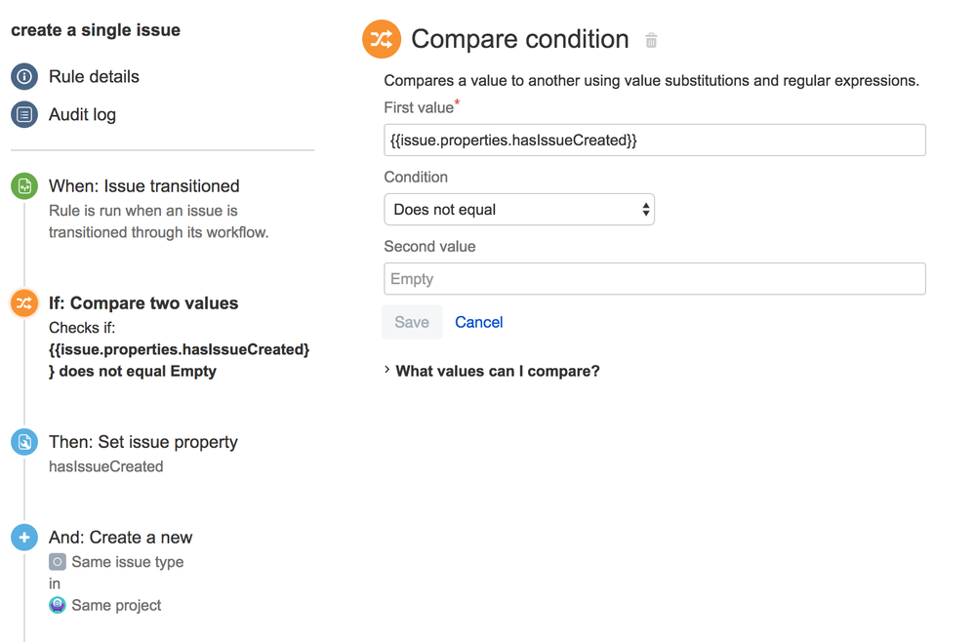Open Rule details in the sidebar
The width and height of the screenshot is (975, 642).
point(94,76)
